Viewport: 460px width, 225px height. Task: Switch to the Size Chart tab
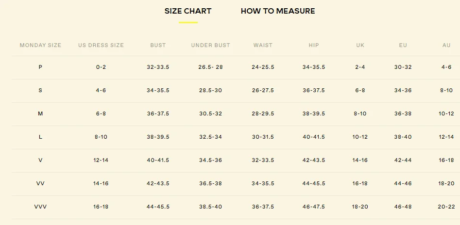[x=188, y=11]
